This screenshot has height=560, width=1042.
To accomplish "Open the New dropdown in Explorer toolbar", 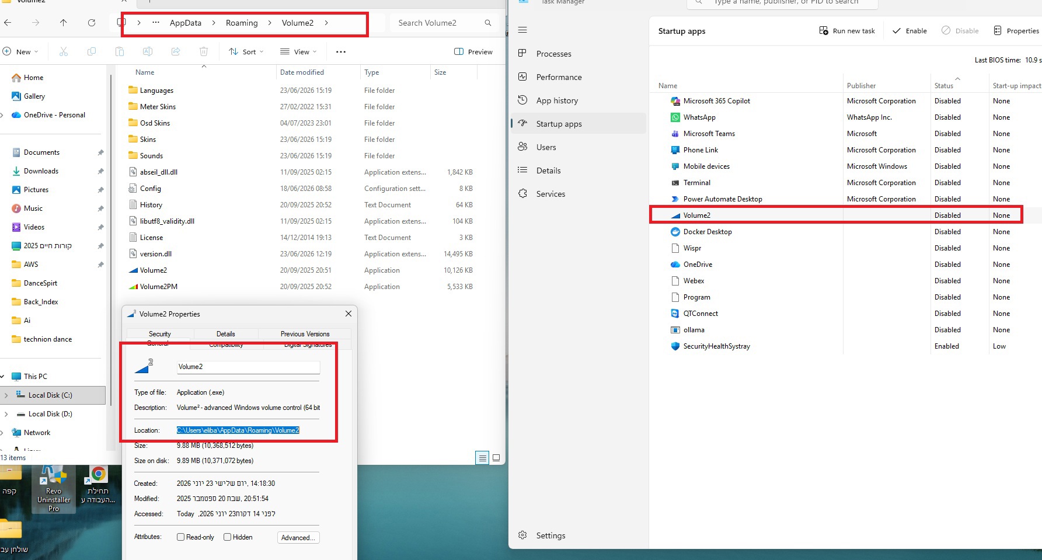I will (x=21, y=51).
